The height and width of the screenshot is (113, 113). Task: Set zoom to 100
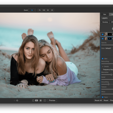click(44, 10)
